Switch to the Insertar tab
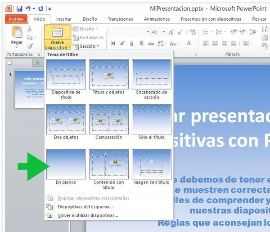This screenshot has width=270, height=232. point(64,19)
